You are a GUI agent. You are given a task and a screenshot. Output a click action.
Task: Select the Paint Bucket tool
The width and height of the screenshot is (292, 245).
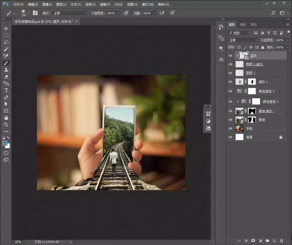[x=6, y=83]
